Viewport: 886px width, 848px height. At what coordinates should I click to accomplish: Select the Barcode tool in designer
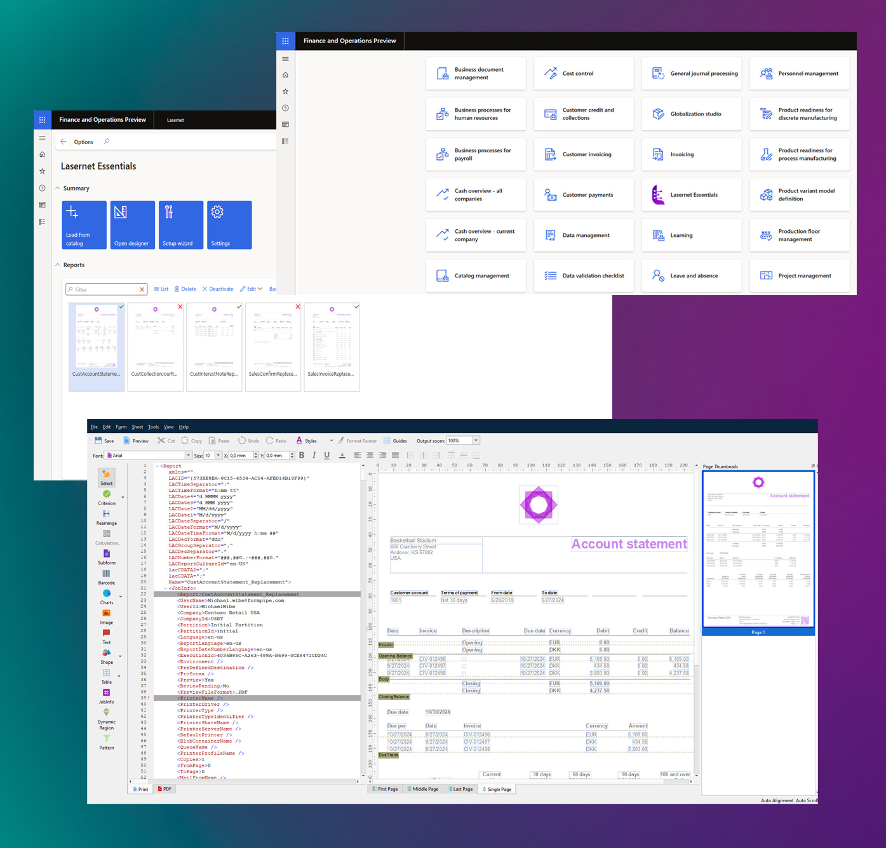click(106, 576)
